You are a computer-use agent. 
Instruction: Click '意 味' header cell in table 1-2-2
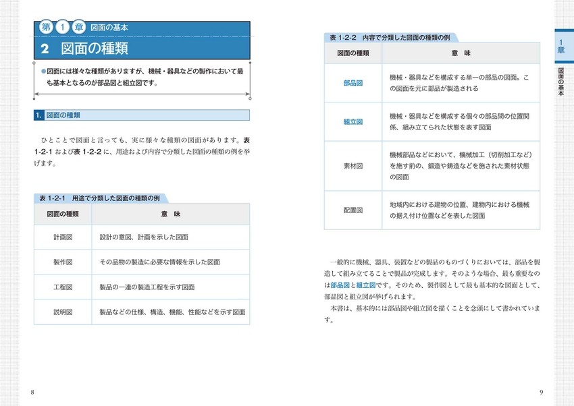461,53
